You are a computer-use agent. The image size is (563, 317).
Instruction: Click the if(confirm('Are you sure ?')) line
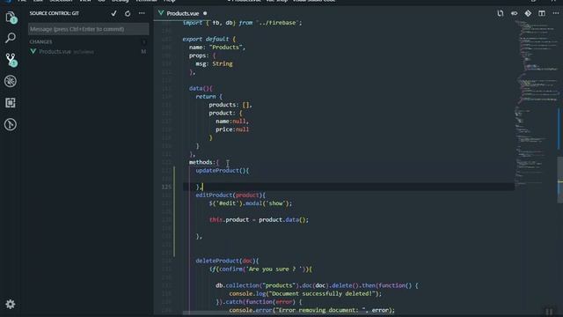[x=260, y=269]
